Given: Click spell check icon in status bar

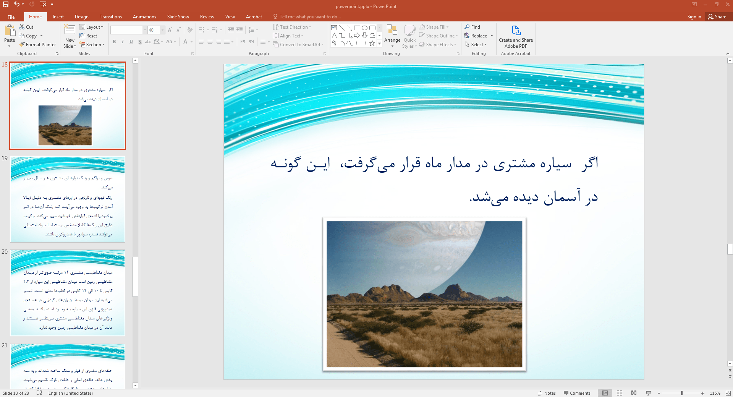Looking at the screenshot, I should [x=39, y=393].
